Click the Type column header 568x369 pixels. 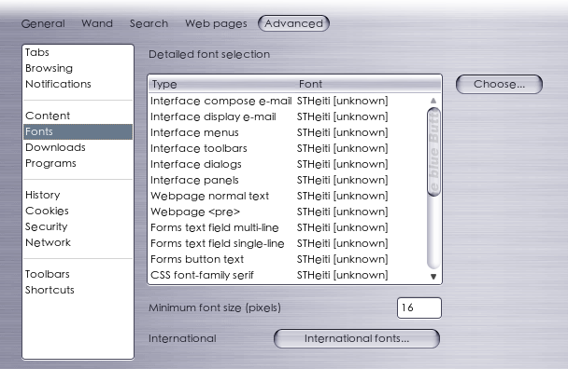click(222, 84)
